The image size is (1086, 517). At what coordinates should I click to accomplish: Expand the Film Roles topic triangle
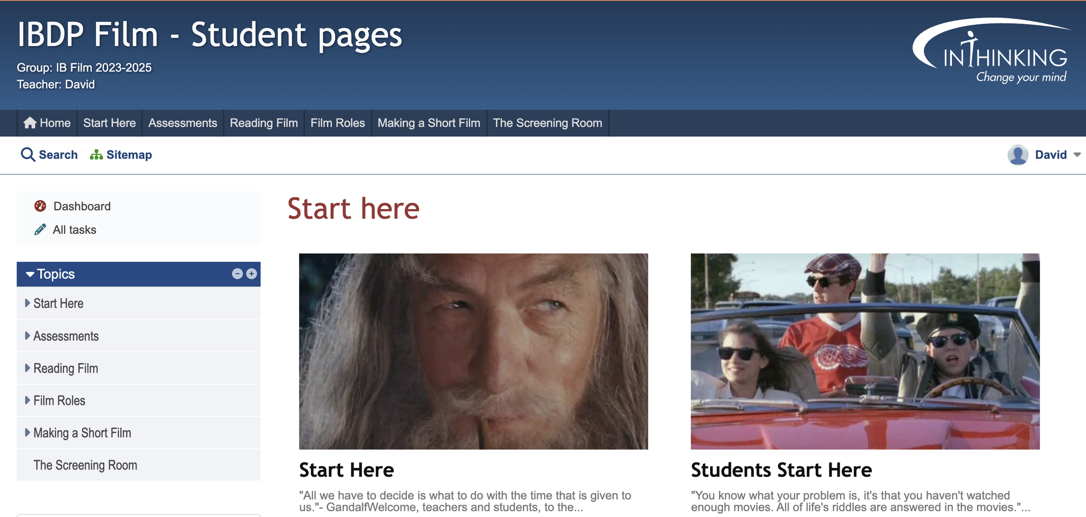tap(28, 400)
